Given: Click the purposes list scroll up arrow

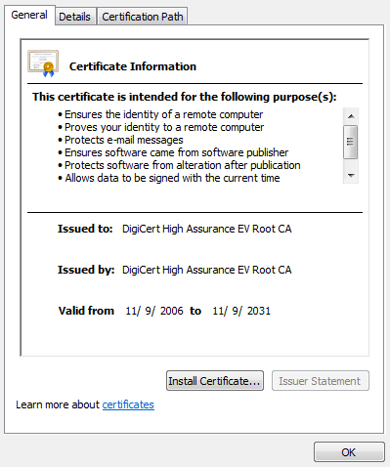Looking at the screenshot, I should tap(351, 116).
